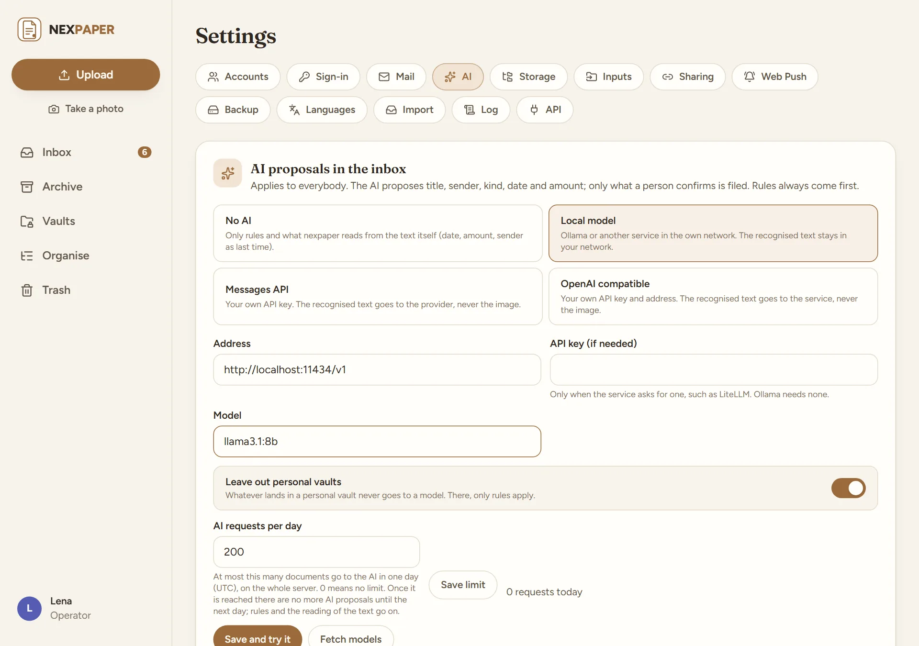Open the API settings tab
This screenshot has width=919, height=646.
tap(545, 110)
